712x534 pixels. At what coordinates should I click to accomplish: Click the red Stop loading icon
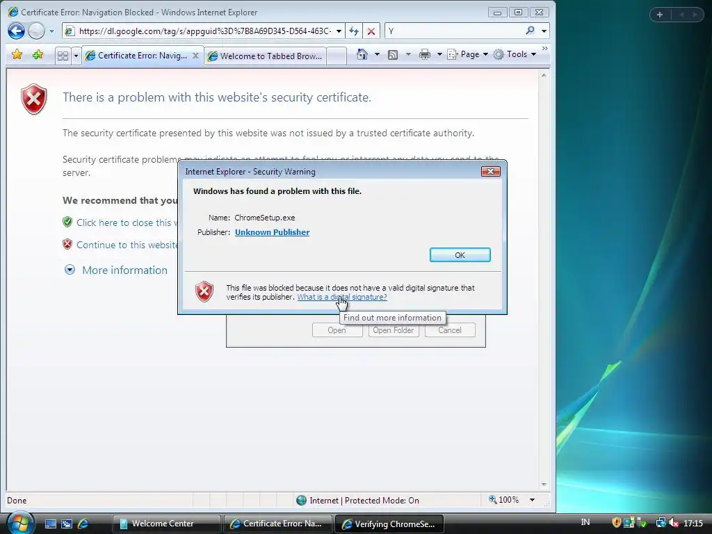(371, 31)
